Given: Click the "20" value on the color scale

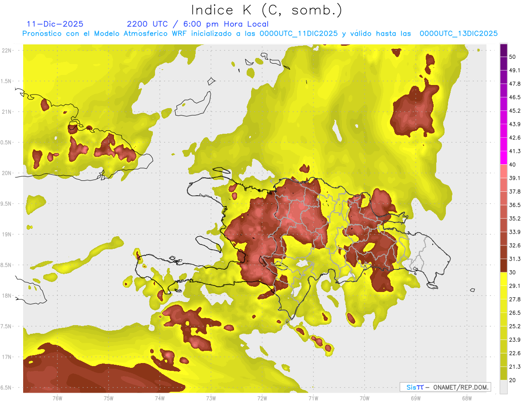Looking at the screenshot, I should [x=513, y=380].
